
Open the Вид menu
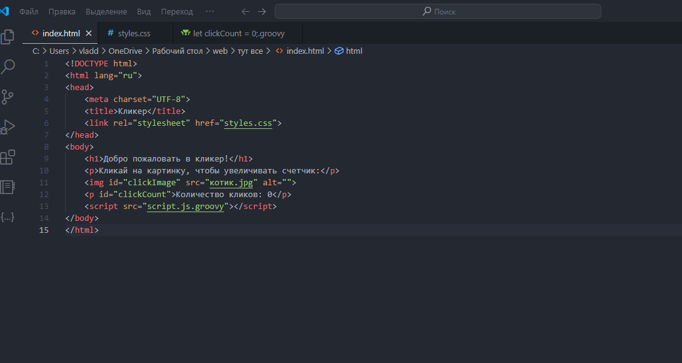click(x=144, y=12)
